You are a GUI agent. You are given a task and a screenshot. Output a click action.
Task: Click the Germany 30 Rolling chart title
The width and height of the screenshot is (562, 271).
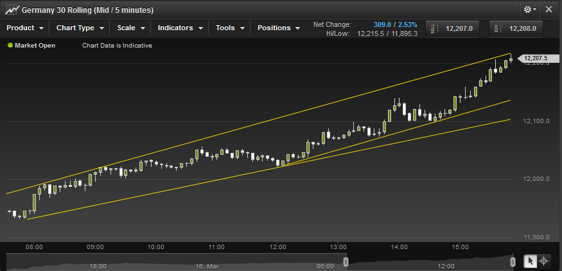click(87, 10)
